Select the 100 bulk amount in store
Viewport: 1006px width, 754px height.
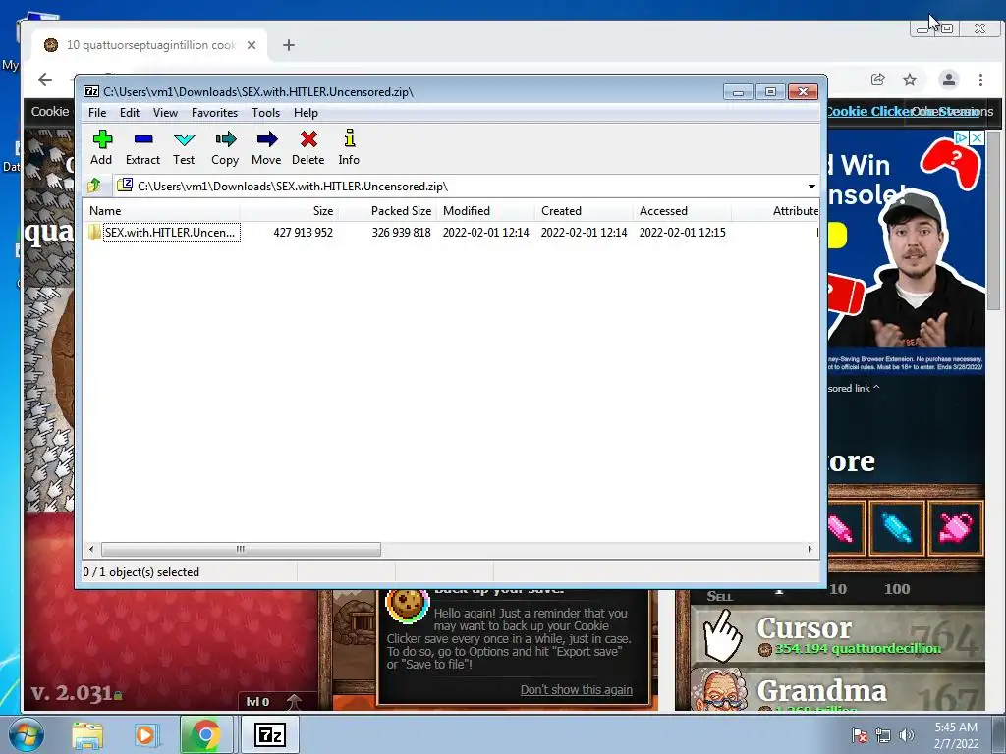pos(897,589)
